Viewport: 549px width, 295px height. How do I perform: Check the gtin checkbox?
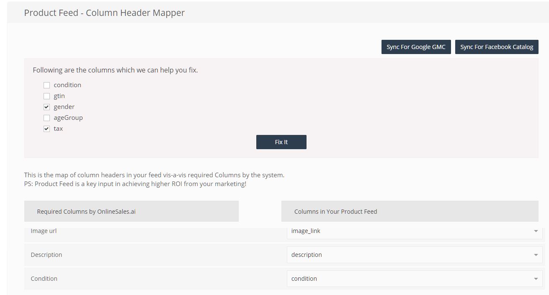pos(46,96)
